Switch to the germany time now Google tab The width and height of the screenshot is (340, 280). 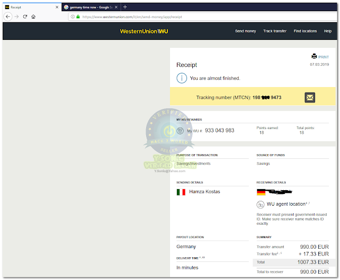pos(91,7)
